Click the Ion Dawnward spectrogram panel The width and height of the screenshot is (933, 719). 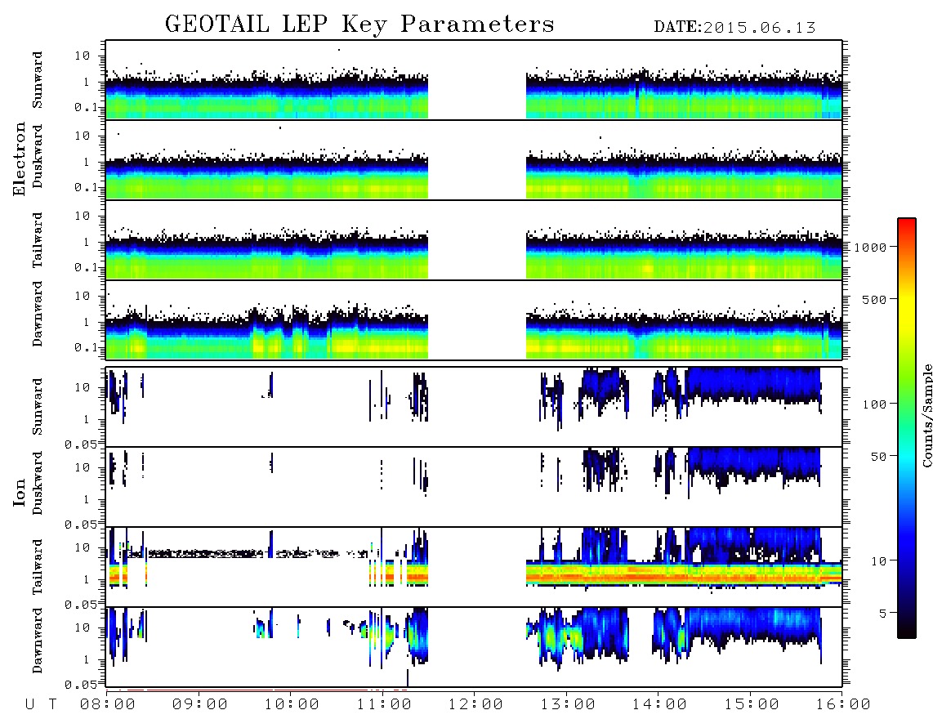[x=474, y=647]
